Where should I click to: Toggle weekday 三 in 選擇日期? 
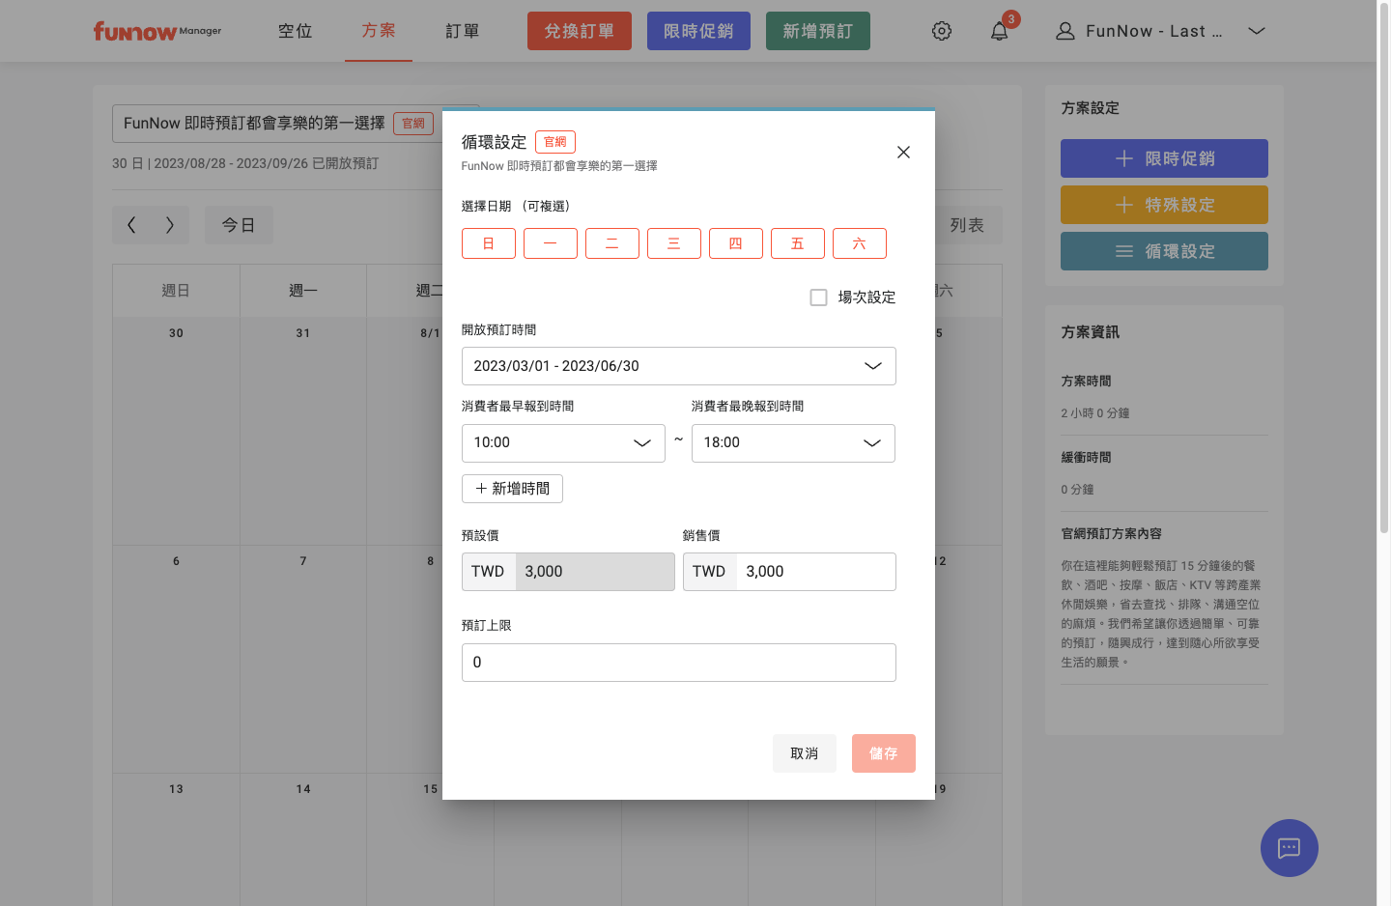tap(674, 243)
